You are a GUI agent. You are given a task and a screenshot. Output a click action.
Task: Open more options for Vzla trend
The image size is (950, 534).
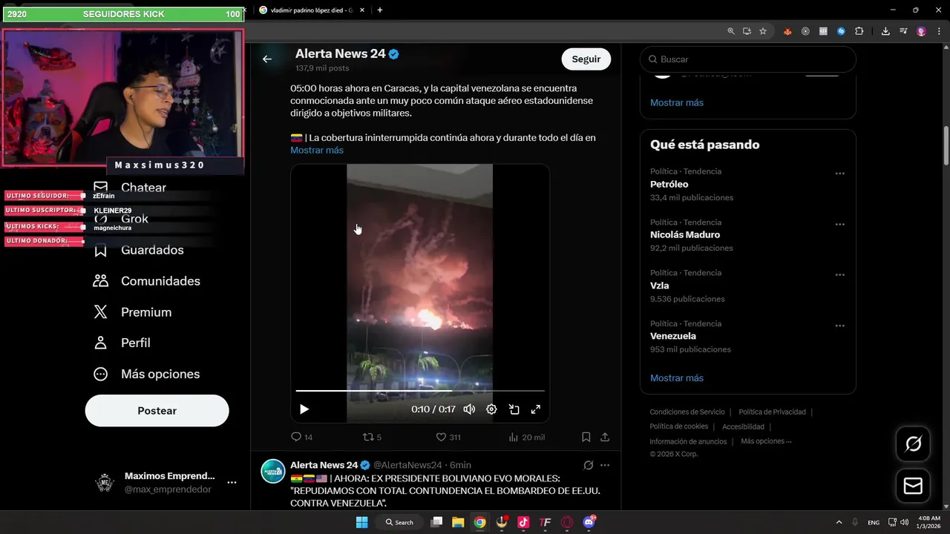839,274
